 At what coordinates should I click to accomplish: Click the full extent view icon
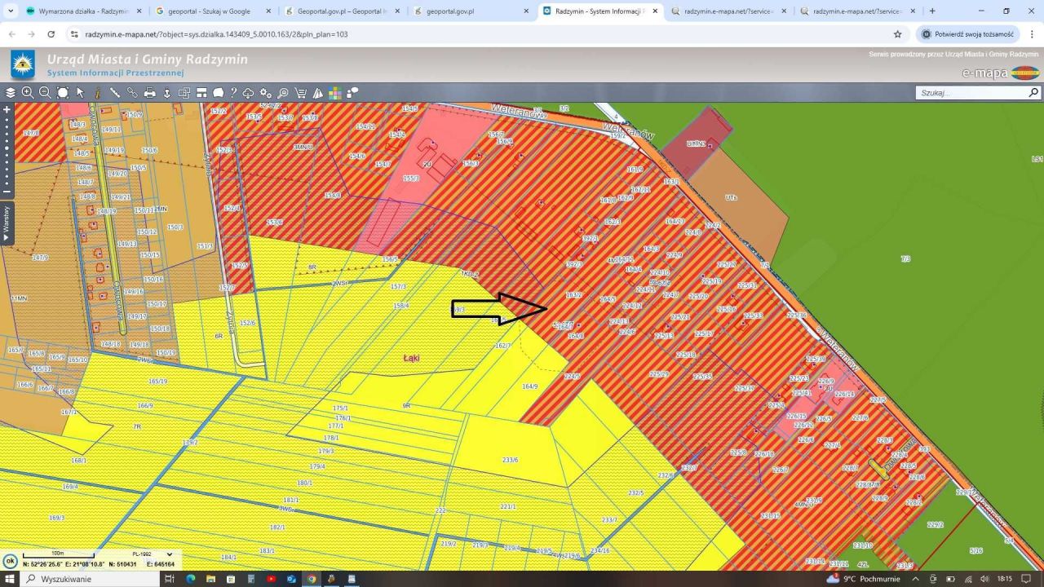click(x=63, y=93)
